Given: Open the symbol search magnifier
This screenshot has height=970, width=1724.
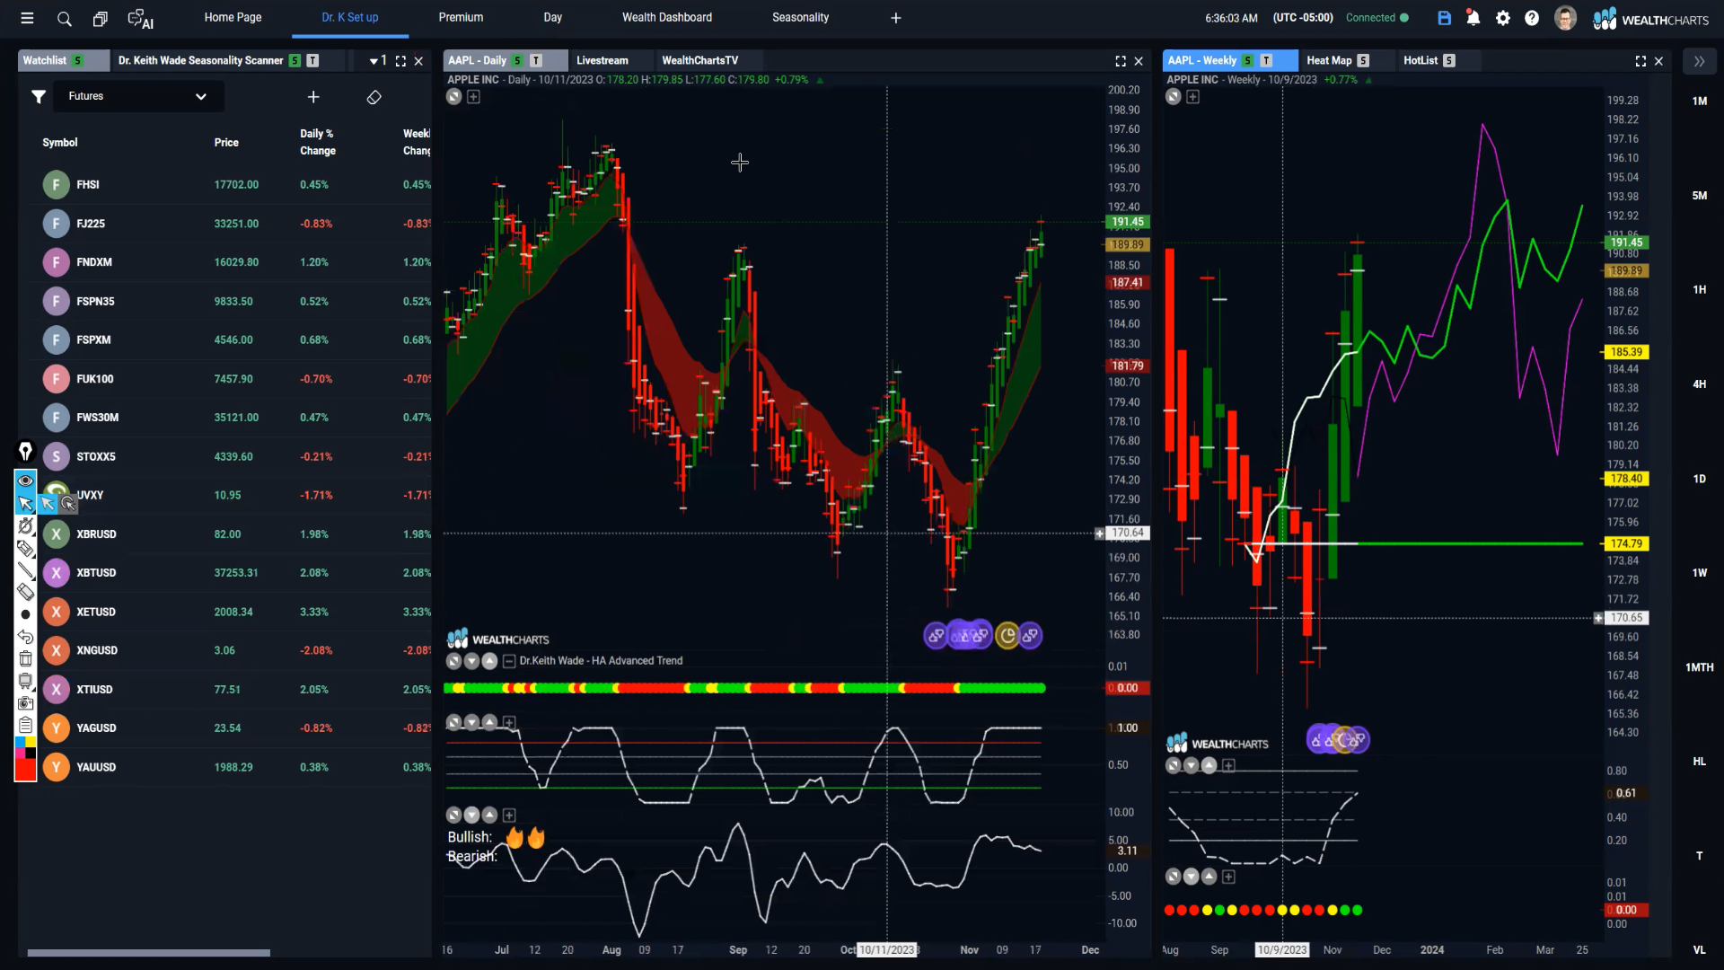Looking at the screenshot, I should (x=64, y=18).
